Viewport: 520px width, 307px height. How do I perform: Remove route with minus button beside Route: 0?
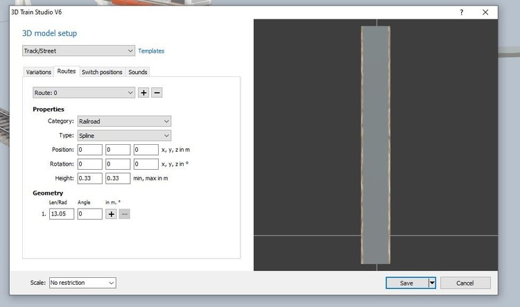point(157,93)
